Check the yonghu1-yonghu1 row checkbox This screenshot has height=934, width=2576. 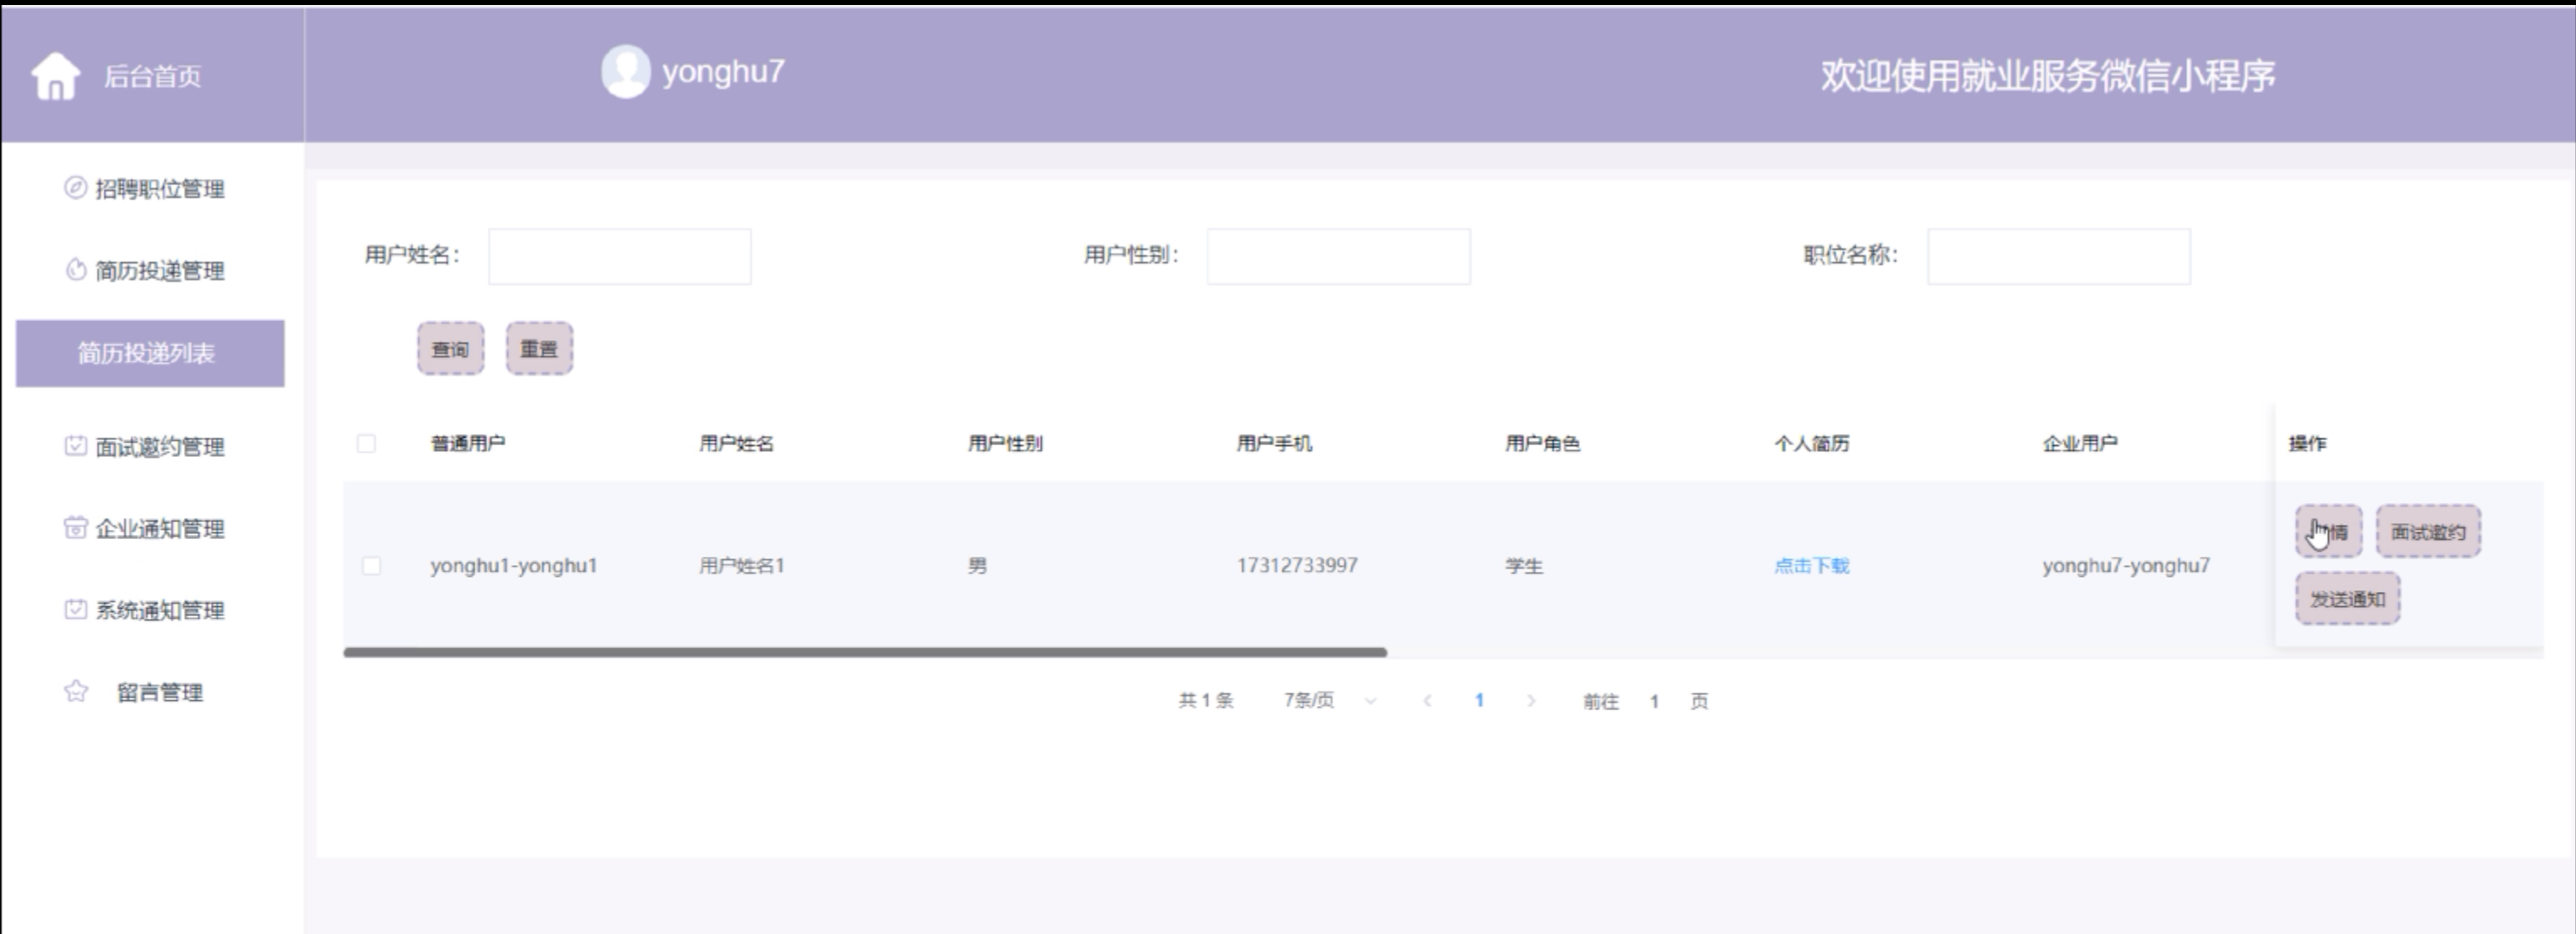[371, 565]
